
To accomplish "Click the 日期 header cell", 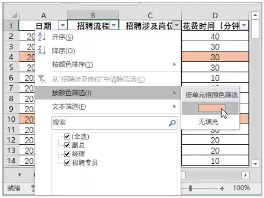I will click(43, 26).
